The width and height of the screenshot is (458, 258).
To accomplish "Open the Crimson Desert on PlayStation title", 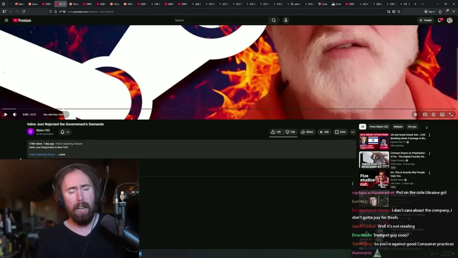I will [408, 155].
